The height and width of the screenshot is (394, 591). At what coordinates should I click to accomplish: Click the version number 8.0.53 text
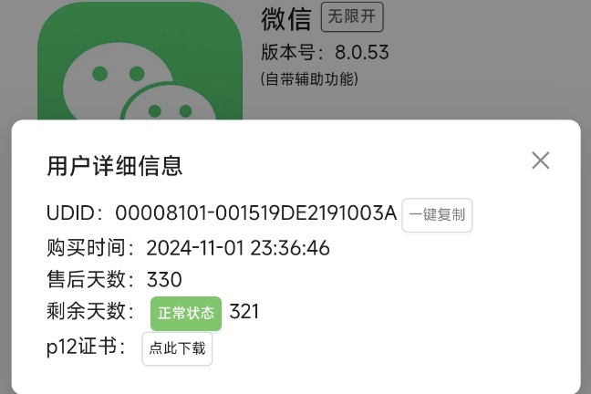[362, 52]
